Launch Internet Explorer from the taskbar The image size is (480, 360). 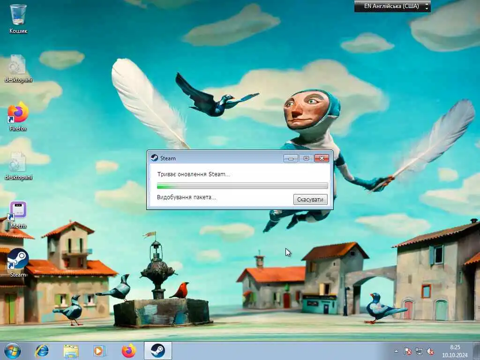tap(42, 351)
